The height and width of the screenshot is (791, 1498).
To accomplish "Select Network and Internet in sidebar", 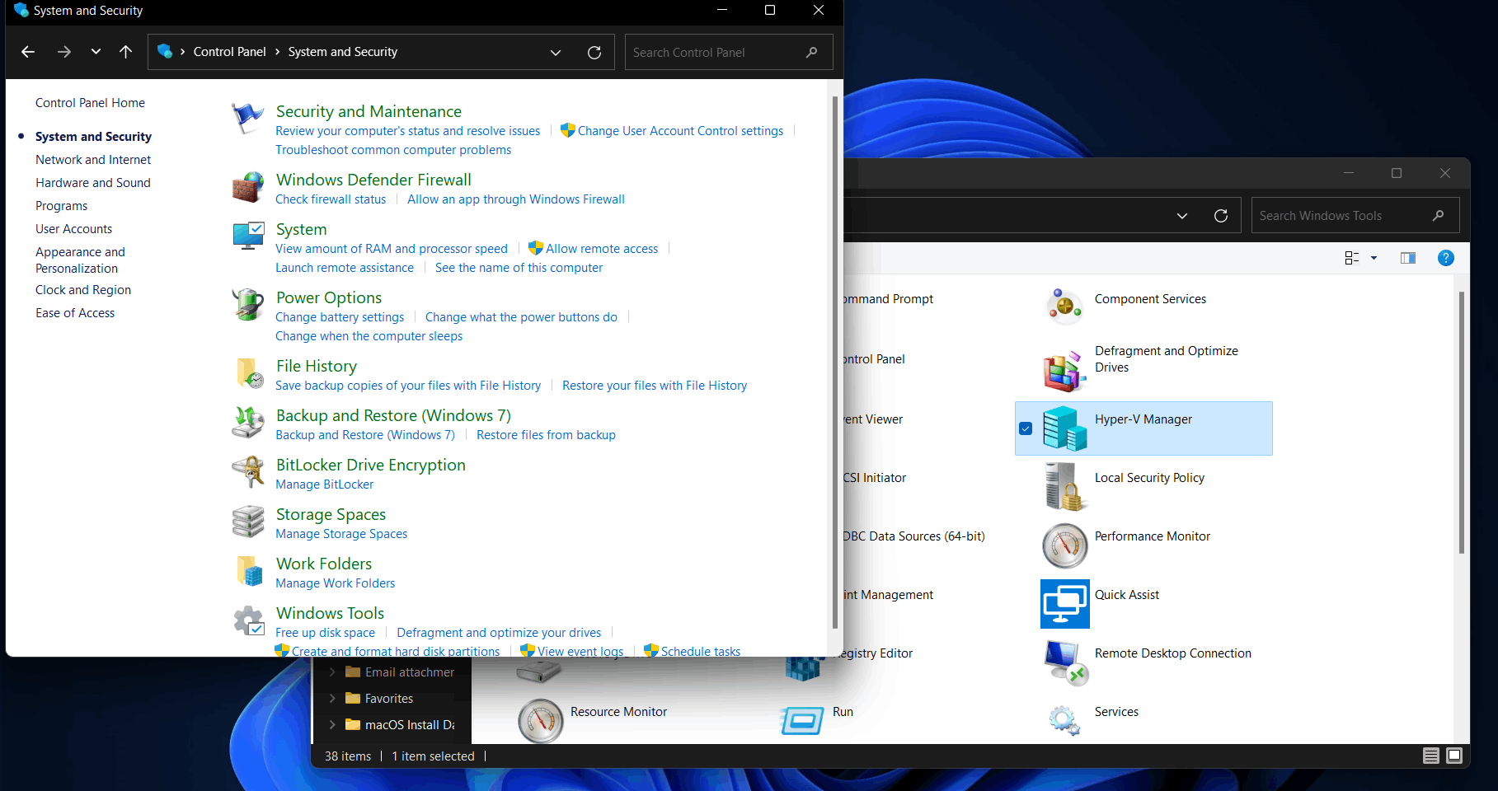I will click(93, 160).
